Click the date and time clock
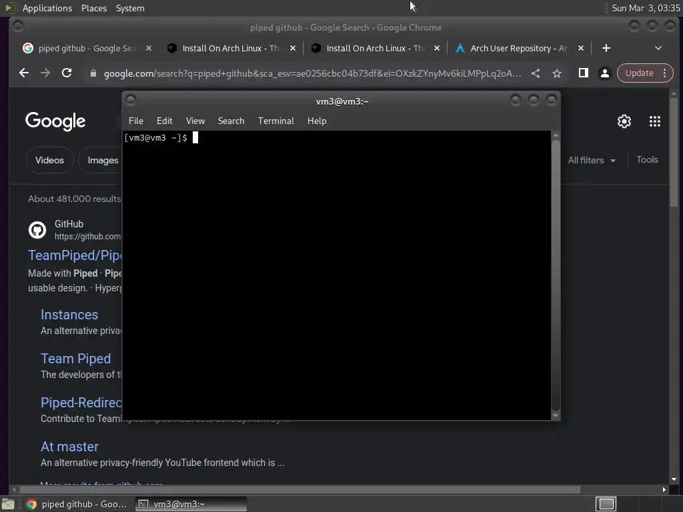 [646, 8]
